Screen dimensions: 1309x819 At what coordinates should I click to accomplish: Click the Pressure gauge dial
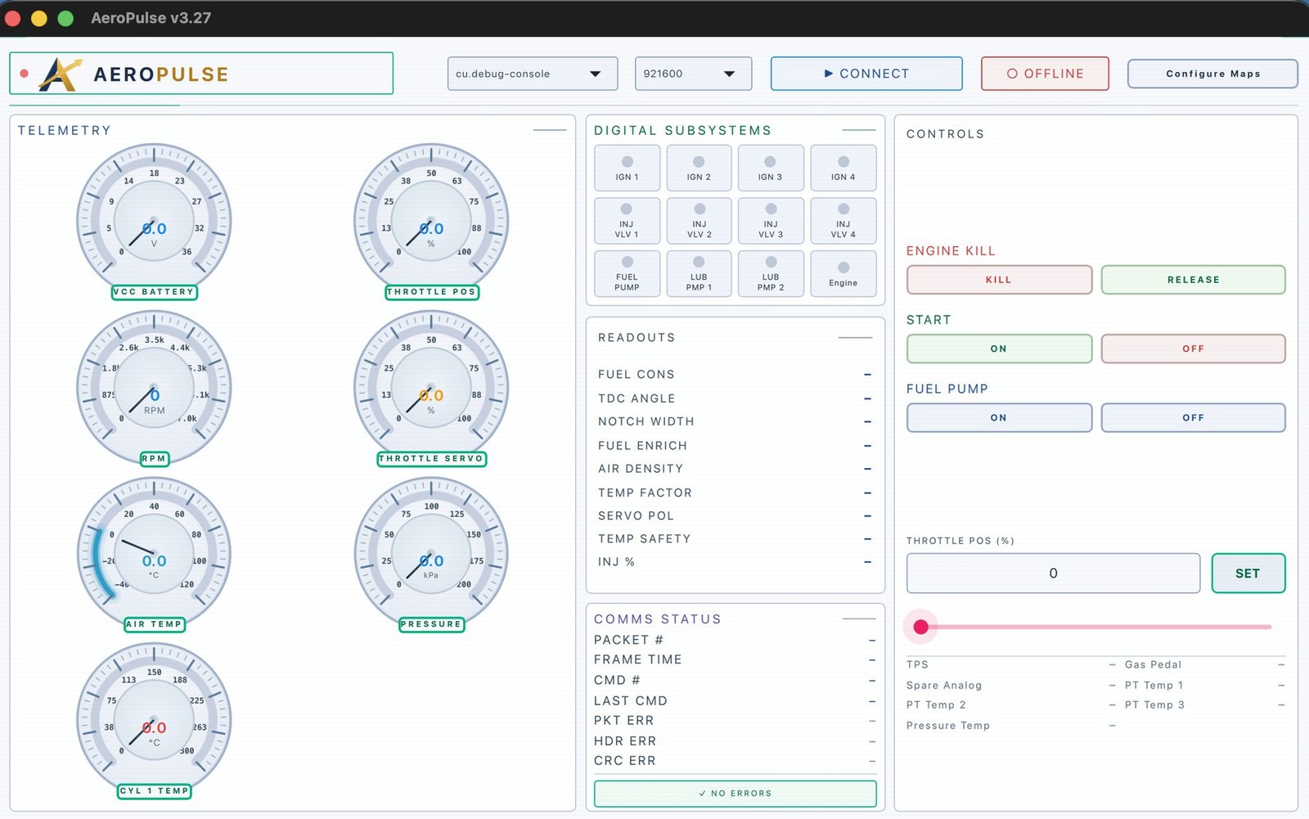pyautogui.click(x=431, y=554)
